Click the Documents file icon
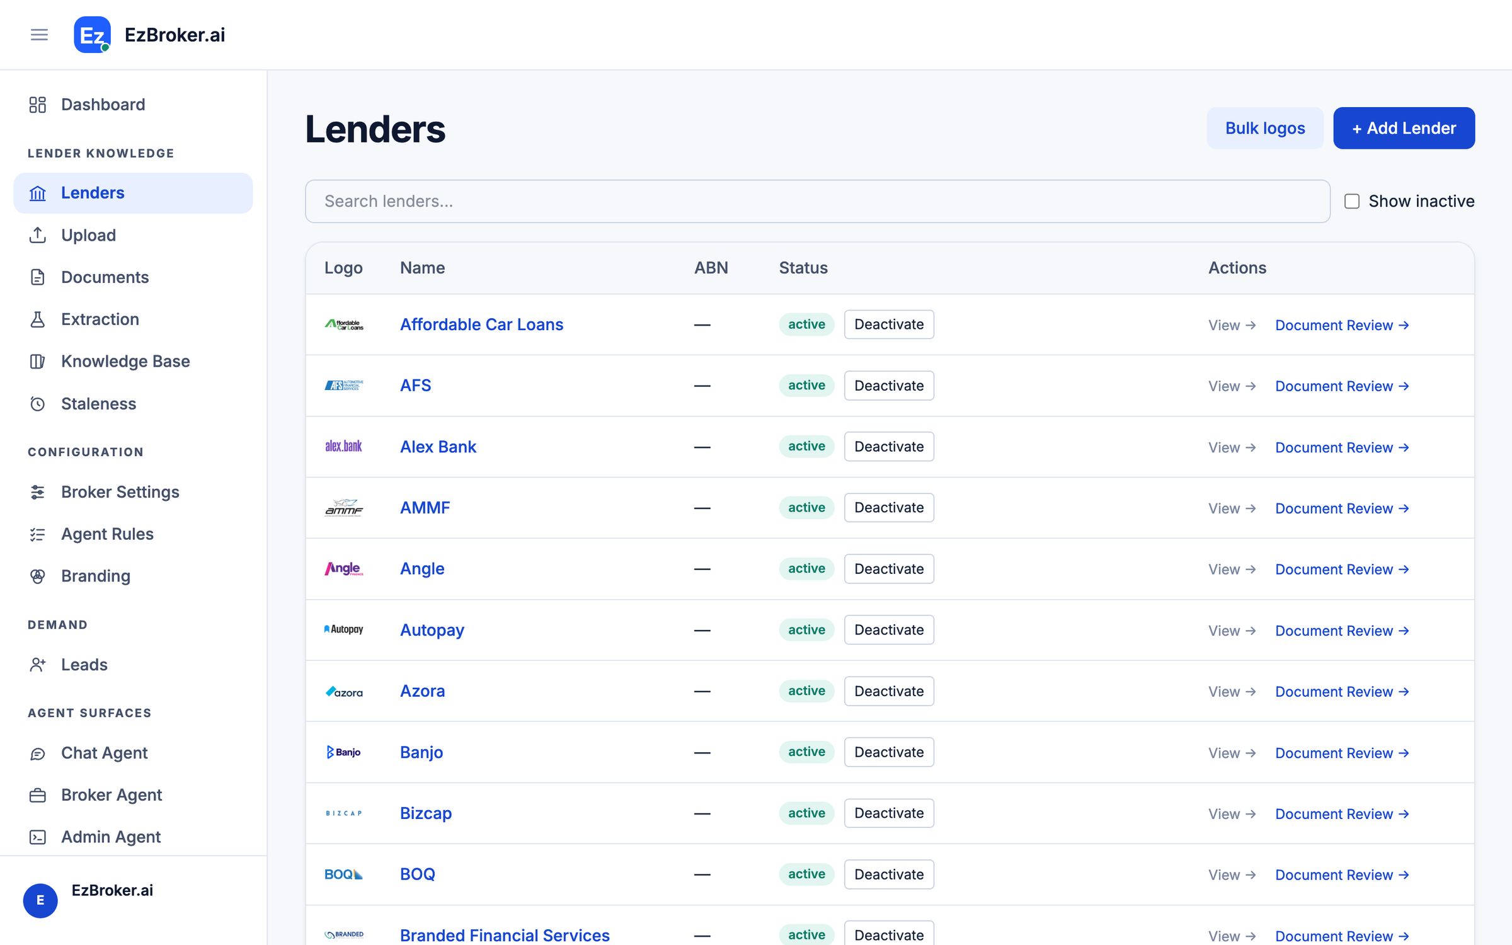 (x=38, y=277)
